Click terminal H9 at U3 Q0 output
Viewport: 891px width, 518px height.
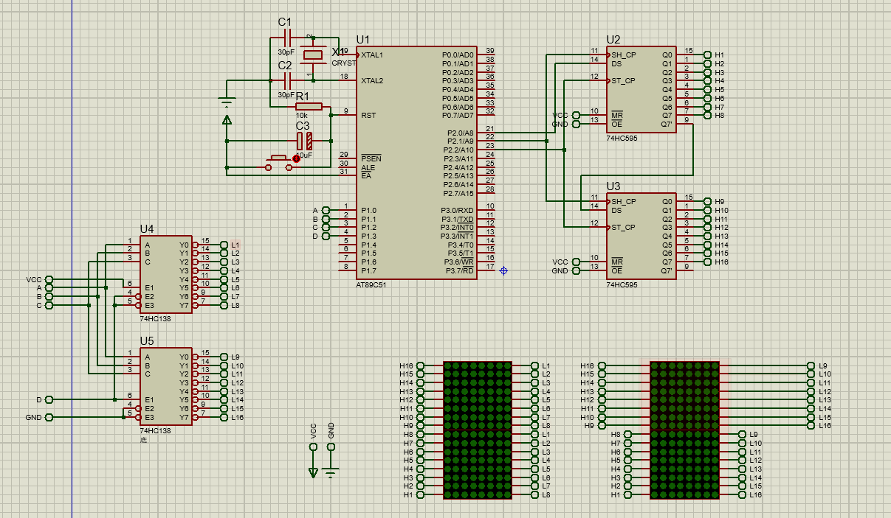coord(707,202)
